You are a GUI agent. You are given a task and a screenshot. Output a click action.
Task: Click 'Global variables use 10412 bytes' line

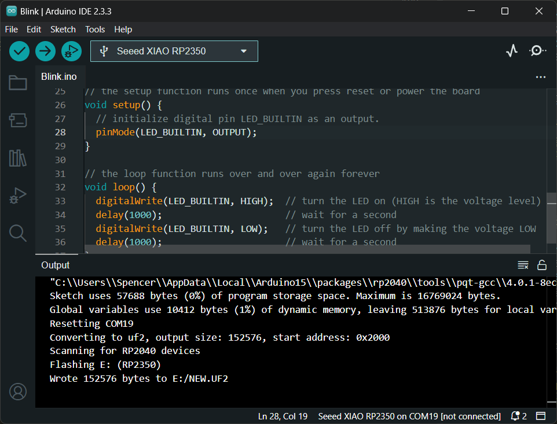[x=303, y=309]
